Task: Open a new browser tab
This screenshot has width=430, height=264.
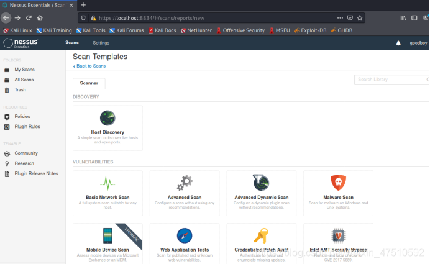Action: click(x=83, y=5)
